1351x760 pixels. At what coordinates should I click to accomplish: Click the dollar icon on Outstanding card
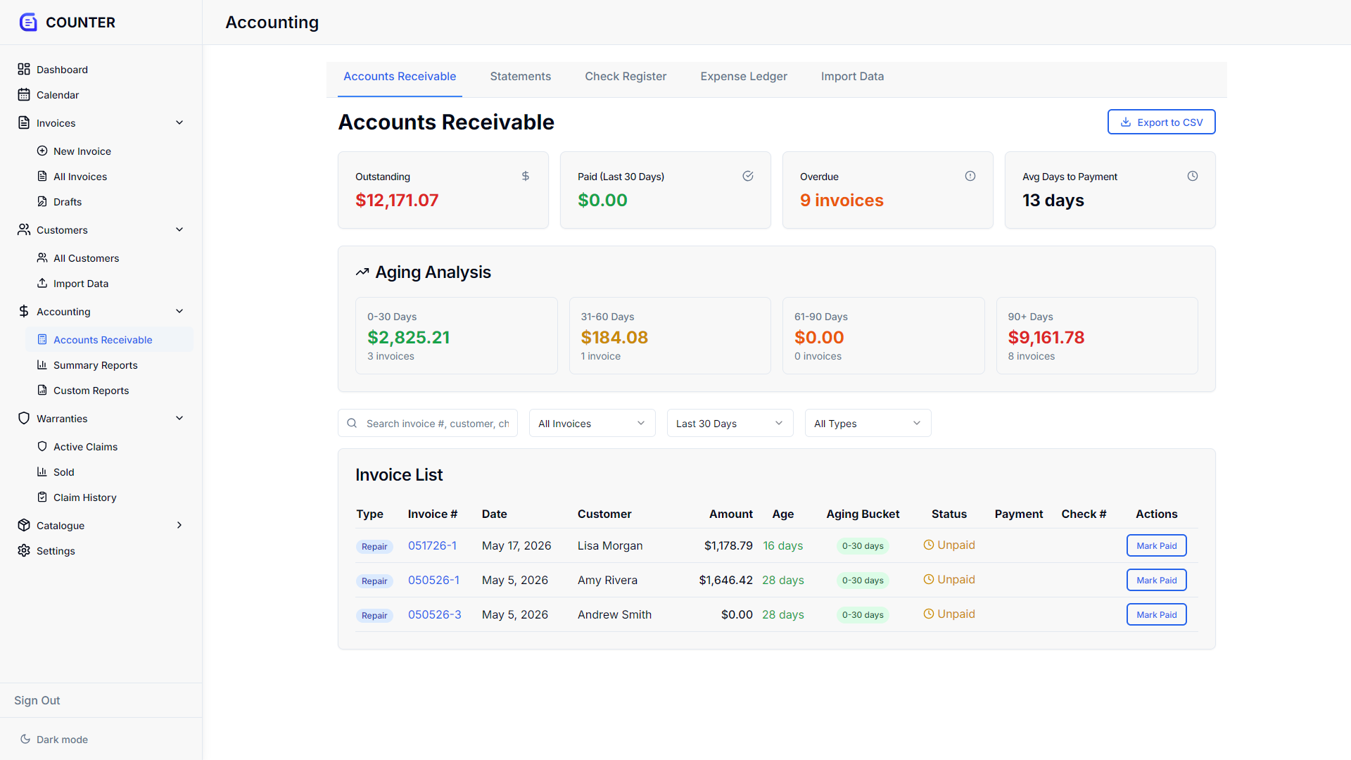click(526, 176)
